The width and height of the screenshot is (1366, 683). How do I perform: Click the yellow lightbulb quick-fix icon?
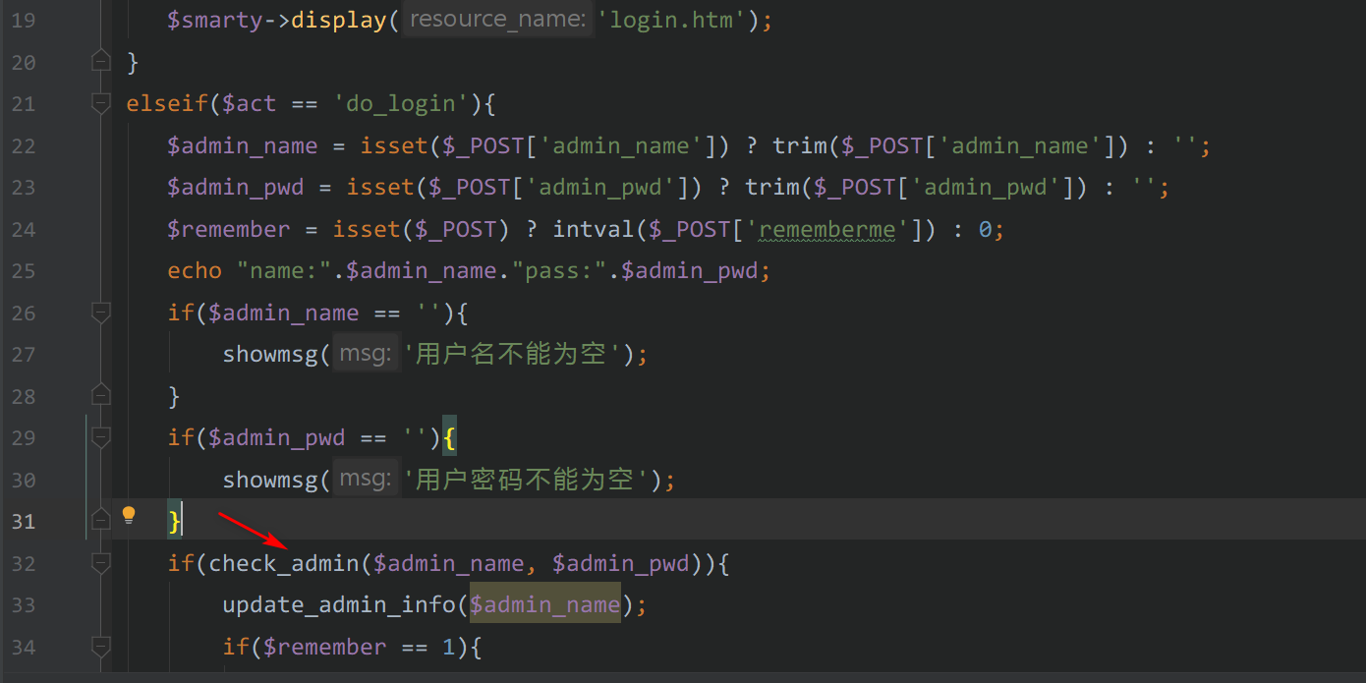tap(129, 516)
